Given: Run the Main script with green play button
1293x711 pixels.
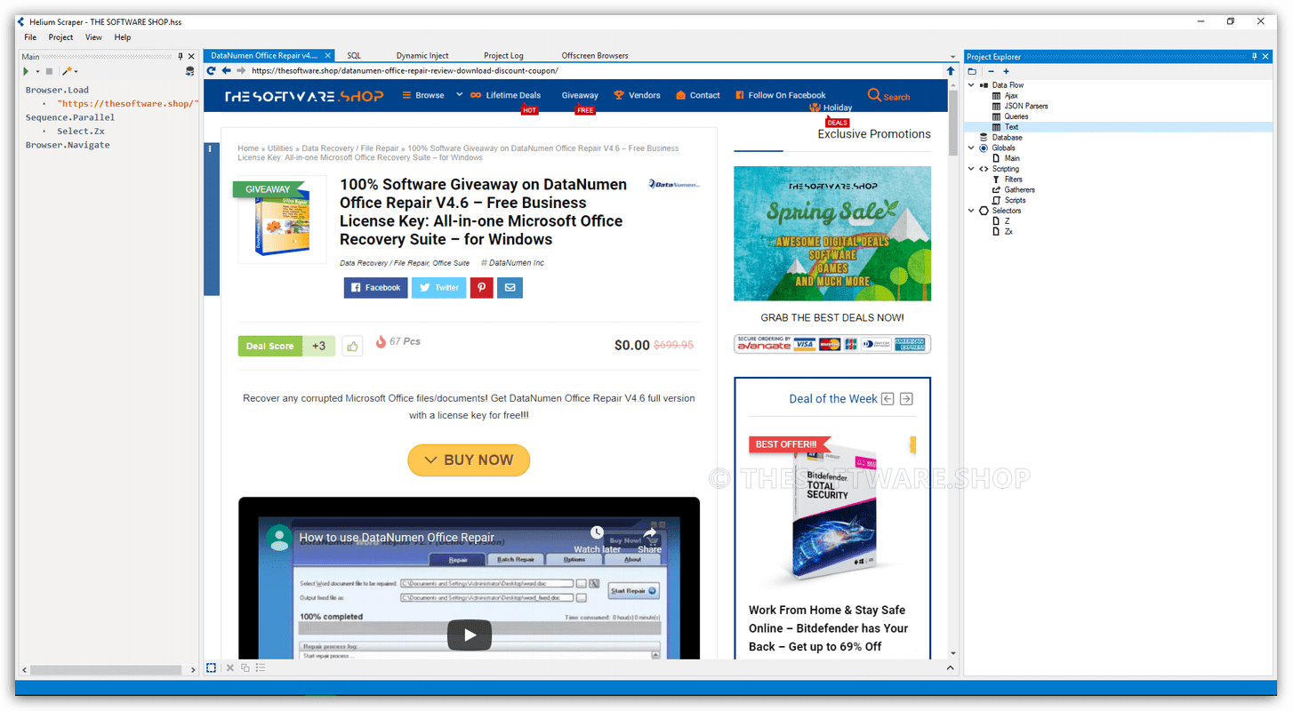Looking at the screenshot, I should pos(26,71).
